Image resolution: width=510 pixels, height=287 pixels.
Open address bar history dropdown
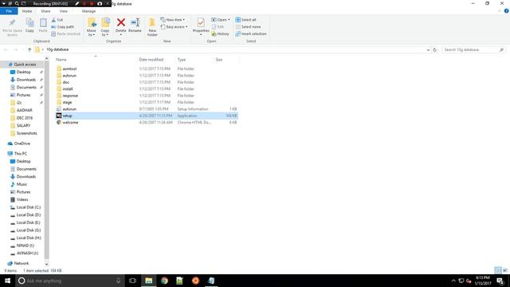pos(428,49)
